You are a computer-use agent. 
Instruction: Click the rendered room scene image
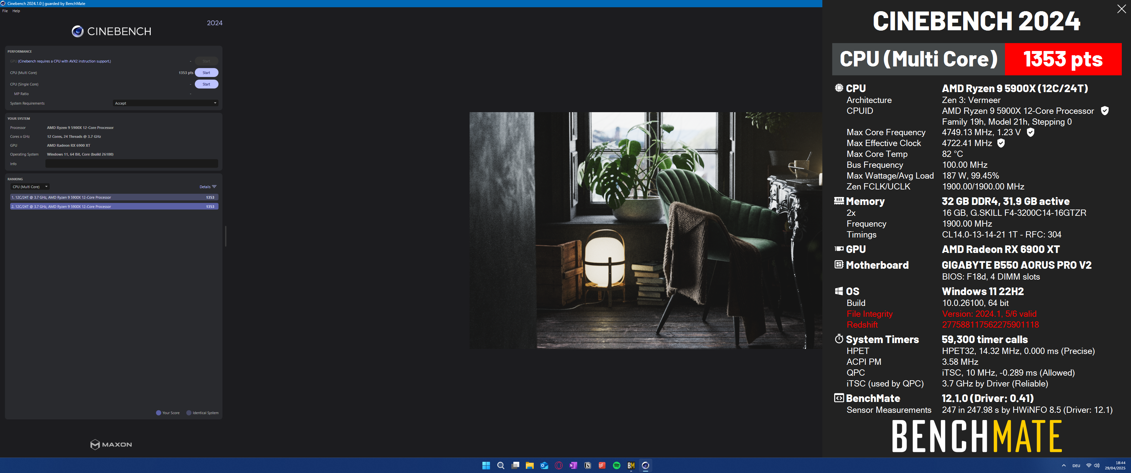(x=645, y=230)
